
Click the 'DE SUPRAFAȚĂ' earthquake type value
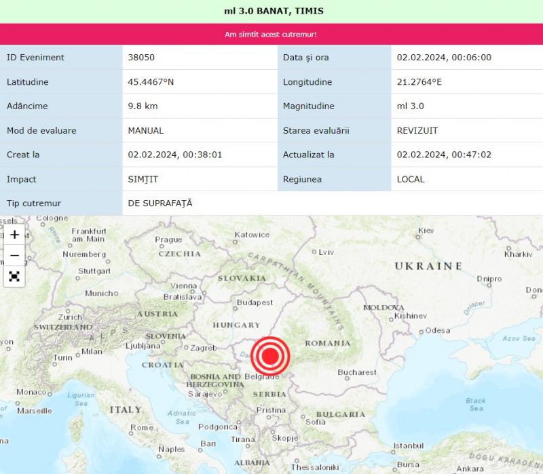pyautogui.click(x=160, y=203)
